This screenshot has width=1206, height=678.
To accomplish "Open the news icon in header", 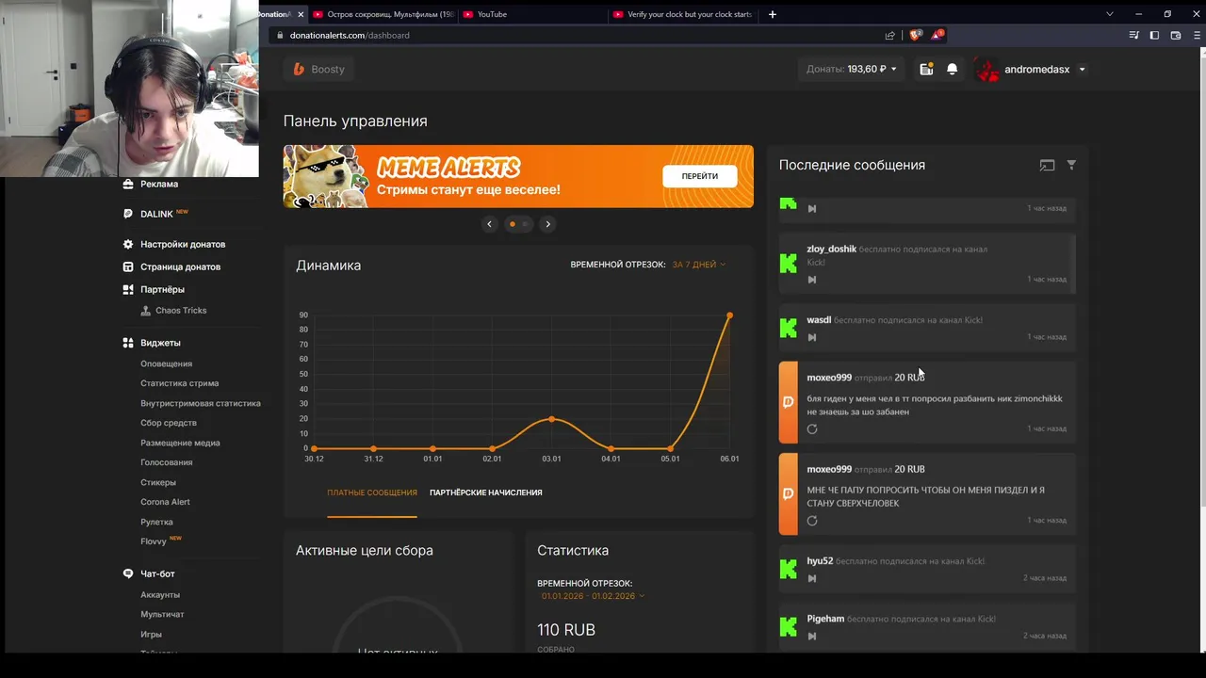I will (926, 69).
